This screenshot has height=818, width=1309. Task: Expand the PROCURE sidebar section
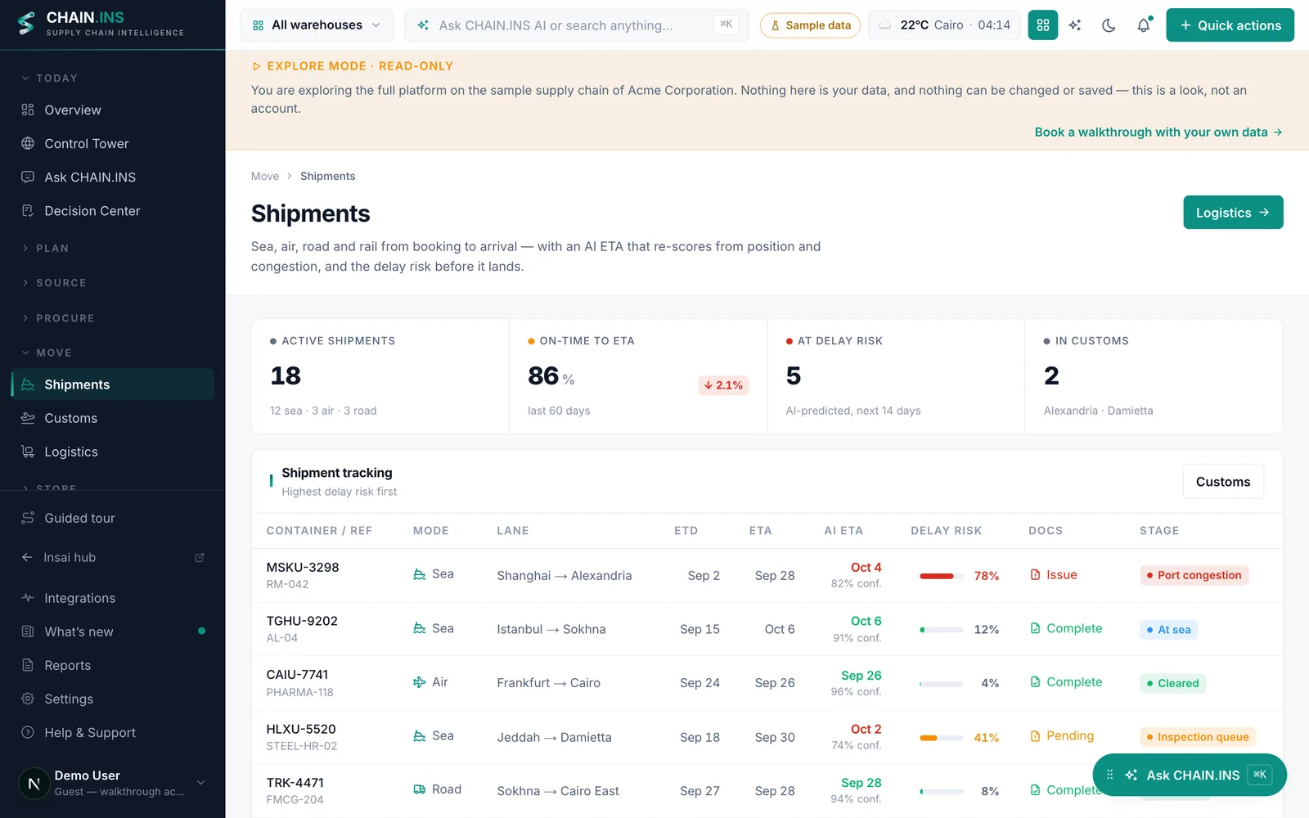tap(58, 317)
